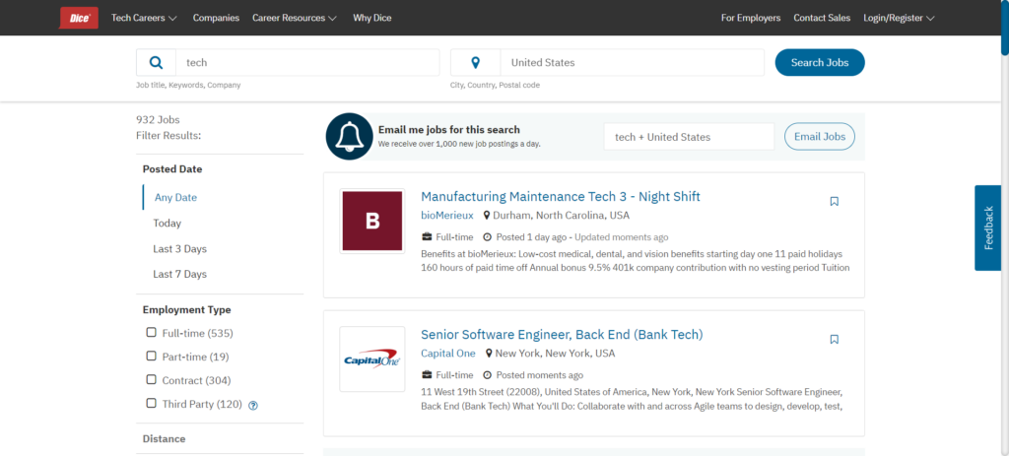Focus the job keyword field containing tech
This screenshot has height=456, width=1009.
coord(307,62)
